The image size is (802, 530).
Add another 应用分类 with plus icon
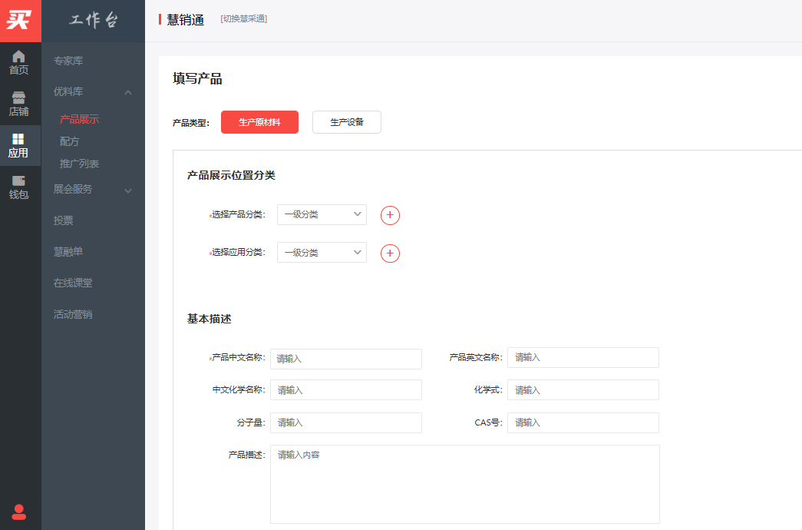point(390,253)
